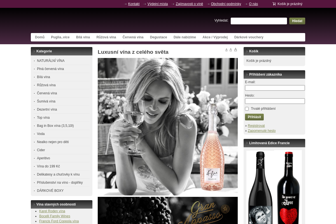Enable the Trvalé přihlášení checkbox
336x224 pixels.
coord(247,109)
